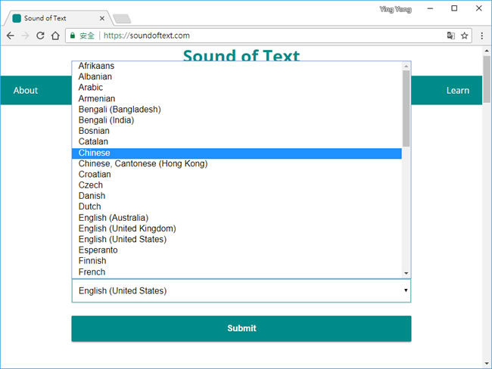Click the language list scrollbar thumb
The width and height of the screenshot is (492, 369).
(x=406, y=108)
